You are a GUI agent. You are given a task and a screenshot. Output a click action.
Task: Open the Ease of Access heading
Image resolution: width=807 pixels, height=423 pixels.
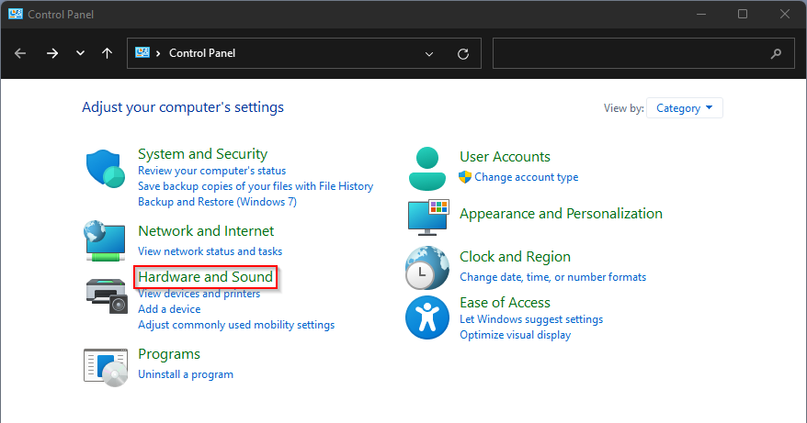pyautogui.click(x=505, y=302)
